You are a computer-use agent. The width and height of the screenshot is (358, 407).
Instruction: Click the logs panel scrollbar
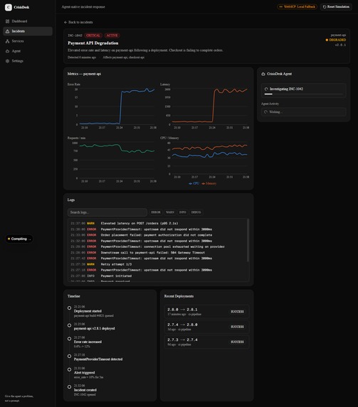(248, 240)
